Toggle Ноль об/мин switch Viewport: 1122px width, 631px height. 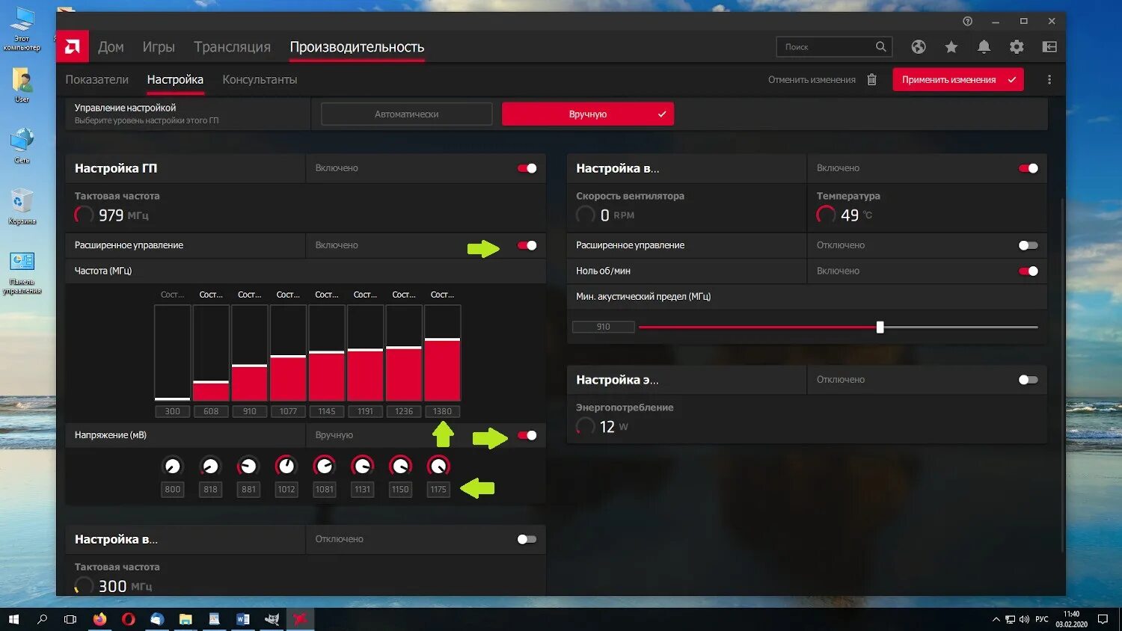(1028, 271)
